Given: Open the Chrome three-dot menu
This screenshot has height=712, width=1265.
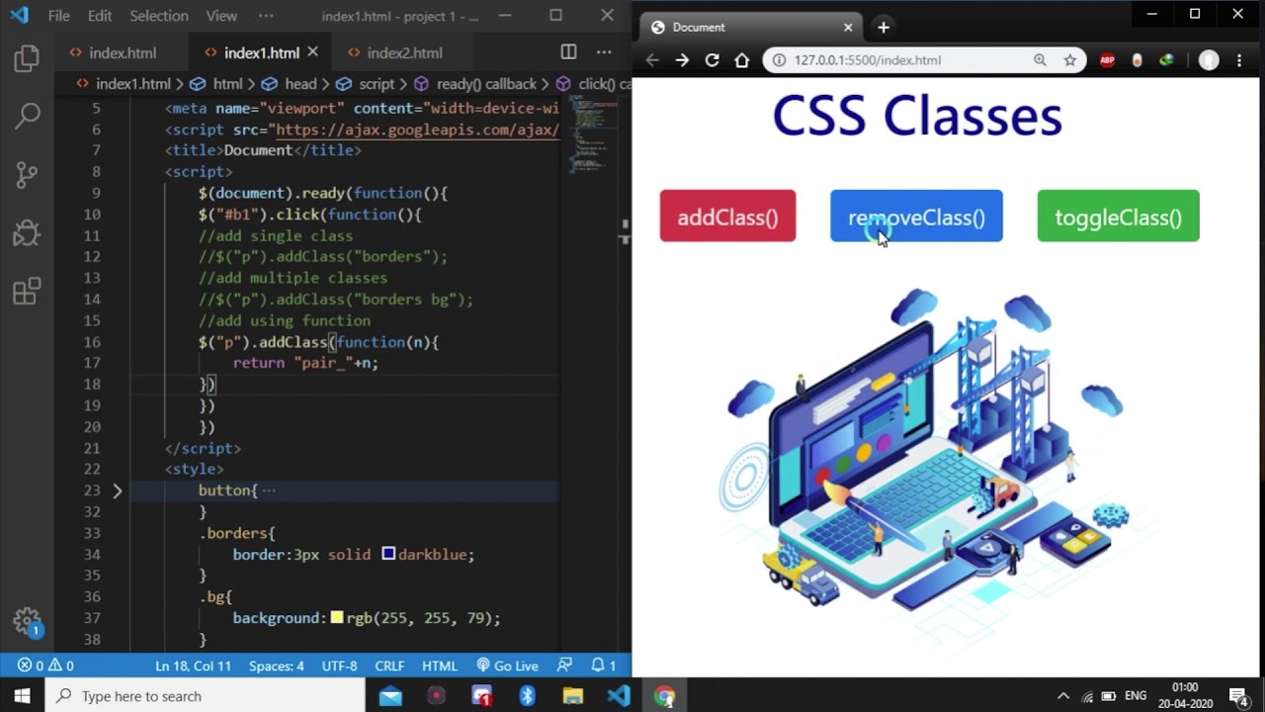Looking at the screenshot, I should point(1239,60).
